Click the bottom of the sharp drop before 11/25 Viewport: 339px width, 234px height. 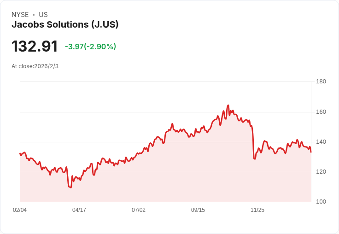[255, 159]
